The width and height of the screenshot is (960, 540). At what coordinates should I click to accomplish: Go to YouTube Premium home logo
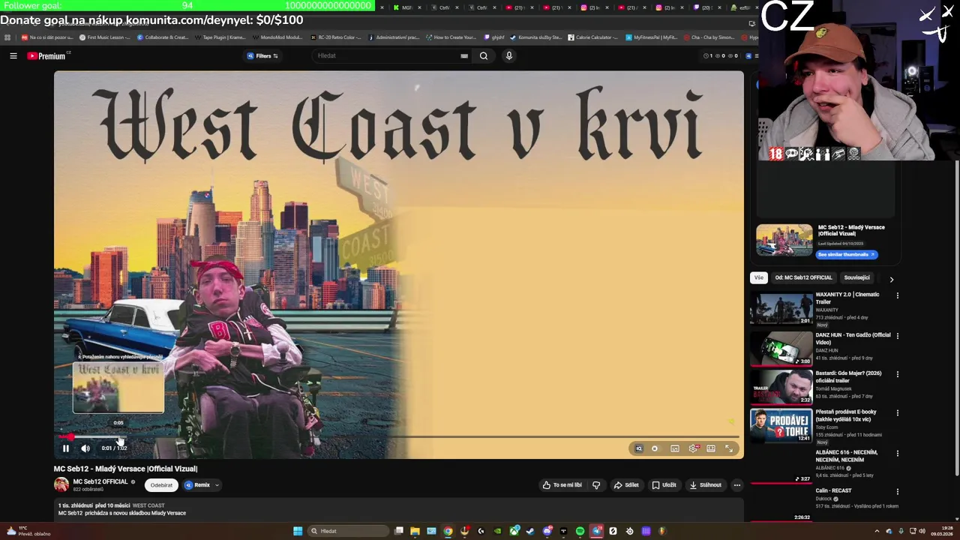point(46,55)
